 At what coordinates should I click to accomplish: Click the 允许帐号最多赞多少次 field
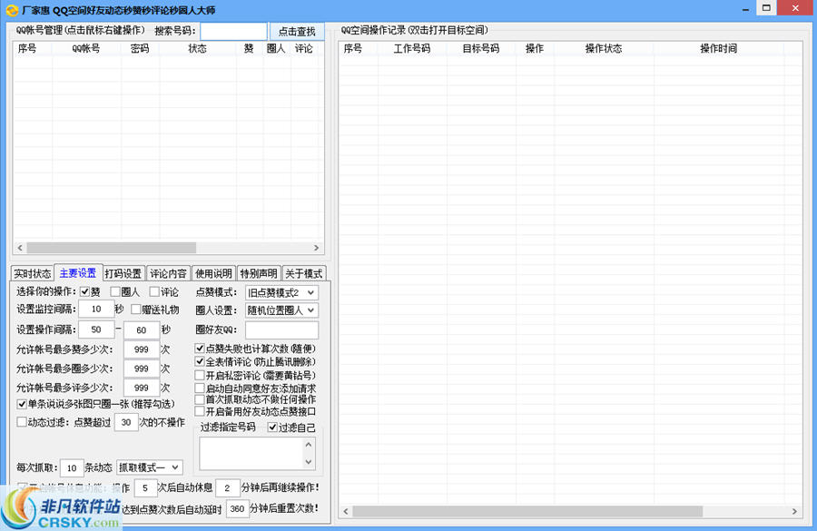click(142, 349)
